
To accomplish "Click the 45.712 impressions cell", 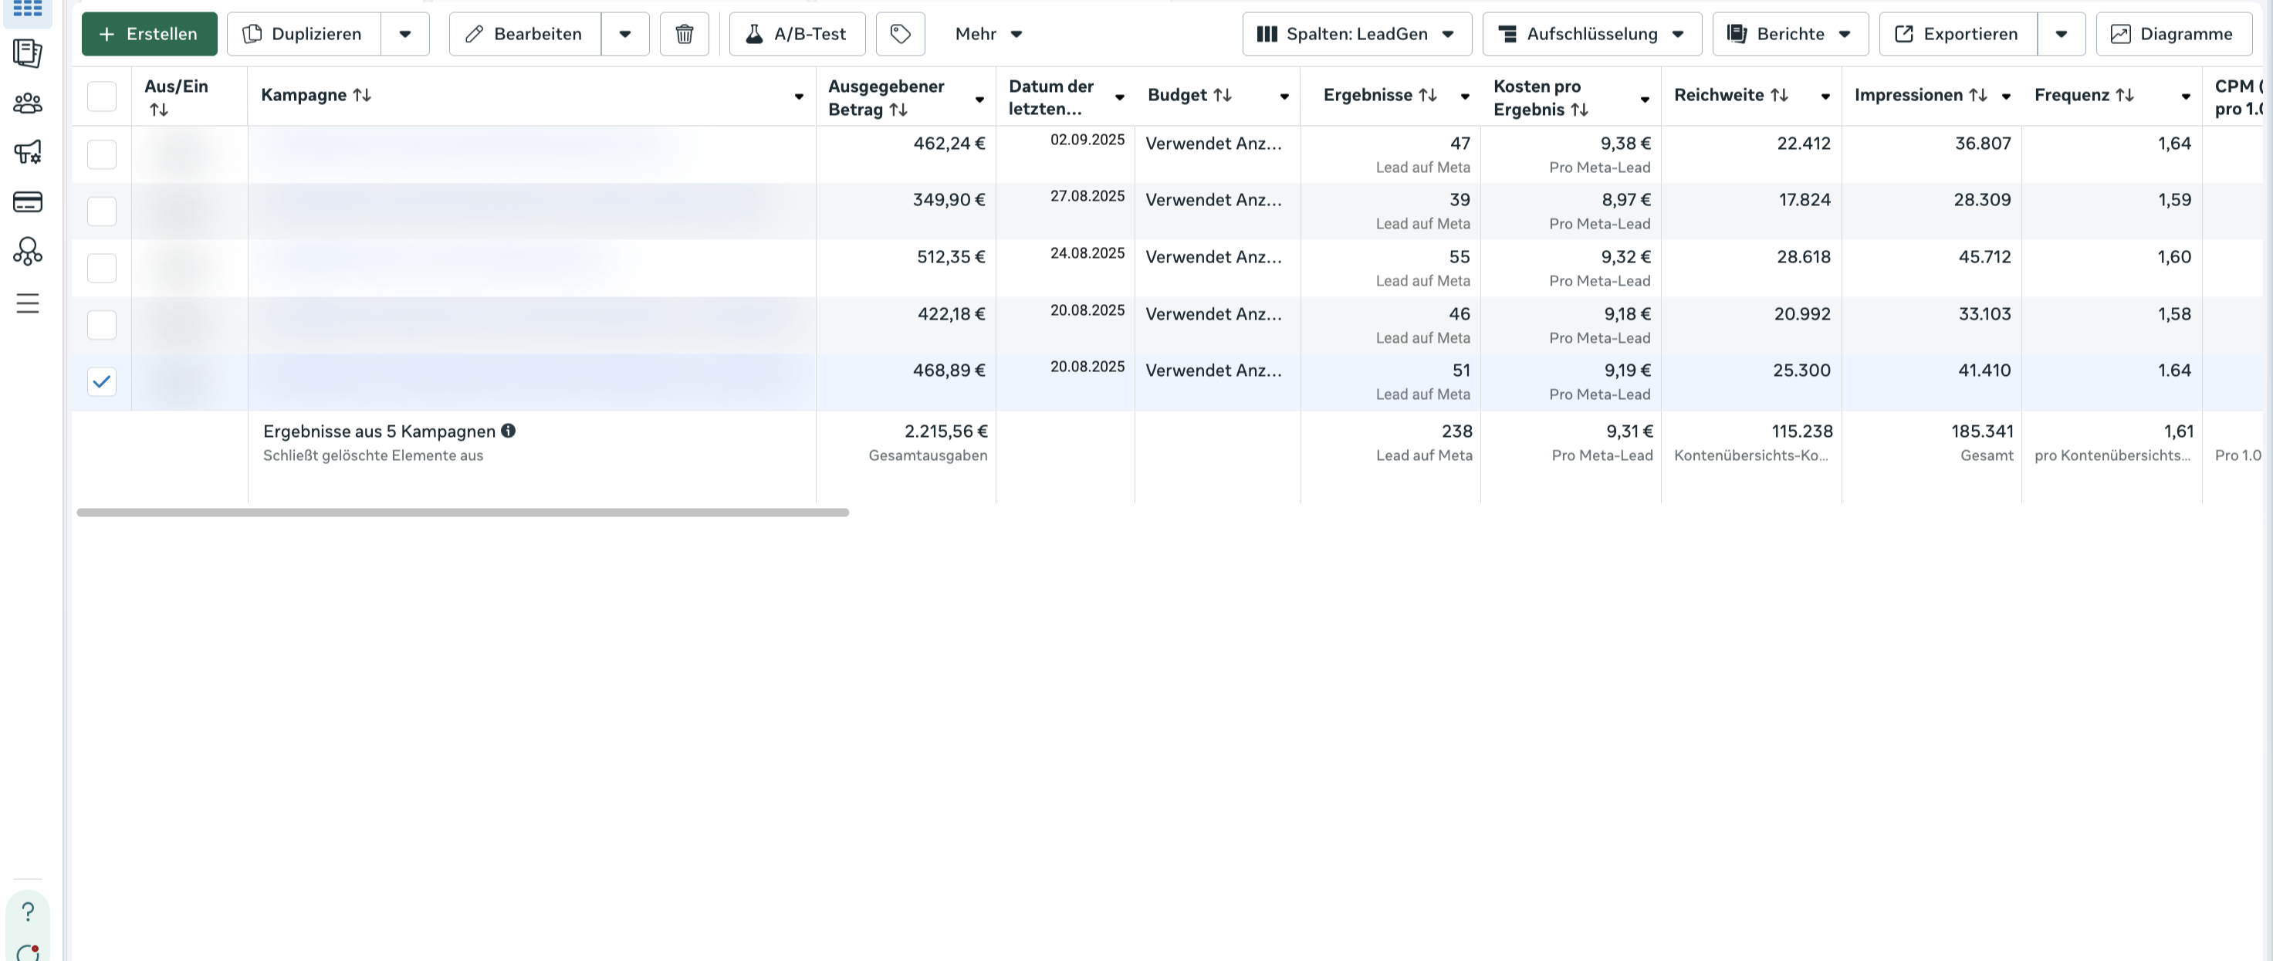I will [x=1984, y=257].
